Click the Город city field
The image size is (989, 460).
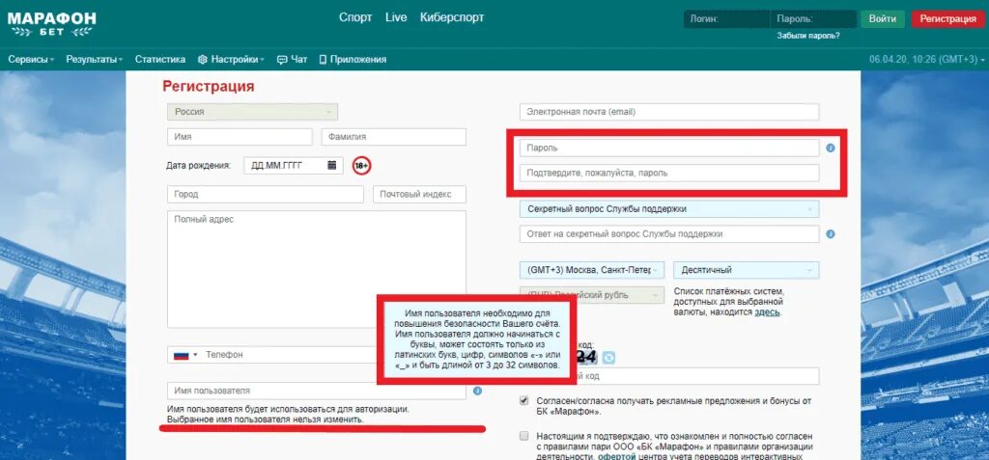(x=266, y=194)
